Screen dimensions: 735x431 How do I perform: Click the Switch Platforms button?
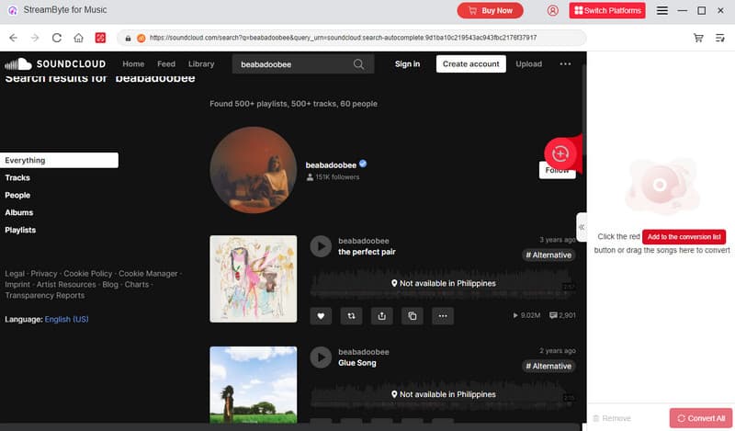click(x=607, y=10)
